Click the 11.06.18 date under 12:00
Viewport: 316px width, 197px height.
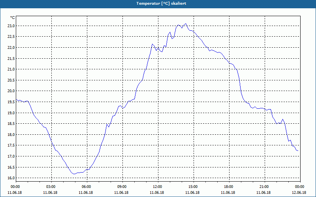tap(157, 193)
